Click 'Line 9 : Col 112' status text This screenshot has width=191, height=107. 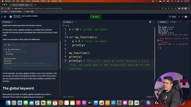pyautogui.click(x=68, y=97)
